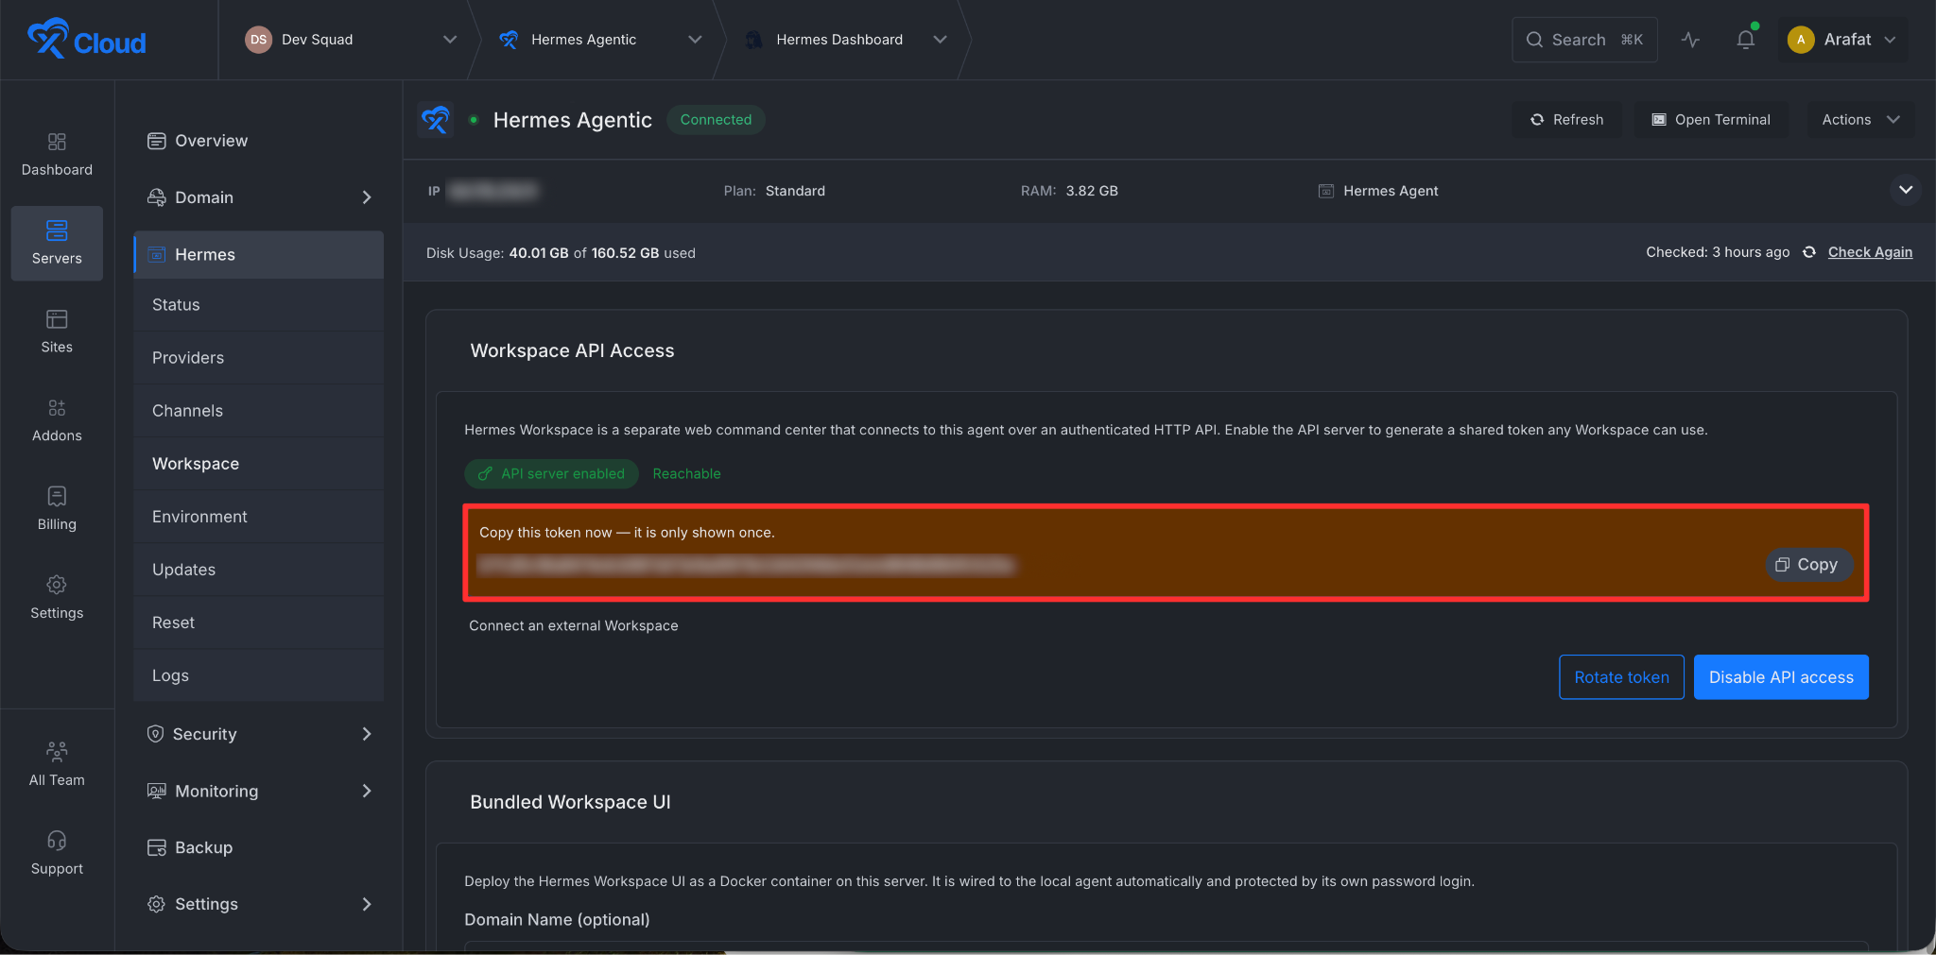The height and width of the screenshot is (955, 1936).
Task: Click Disable API access button
Action: coord(1781,677)
